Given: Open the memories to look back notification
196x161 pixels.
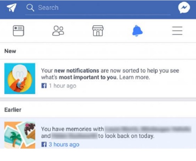Looking at the screenshot, I should [x=98, y=133].
